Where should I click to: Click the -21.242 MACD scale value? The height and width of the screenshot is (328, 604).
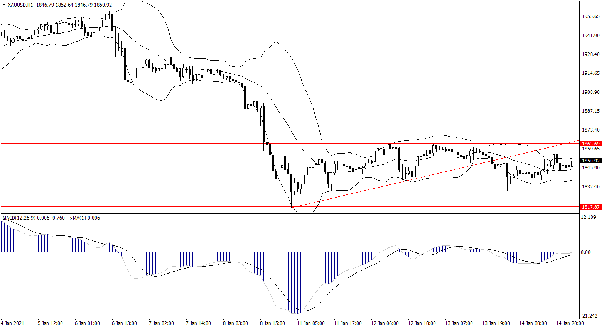(x=589, y=316)
